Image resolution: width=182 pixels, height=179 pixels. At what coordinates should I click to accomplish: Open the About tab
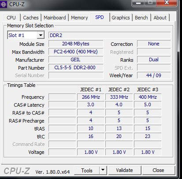pyautogui.click(x=160, y=18)
